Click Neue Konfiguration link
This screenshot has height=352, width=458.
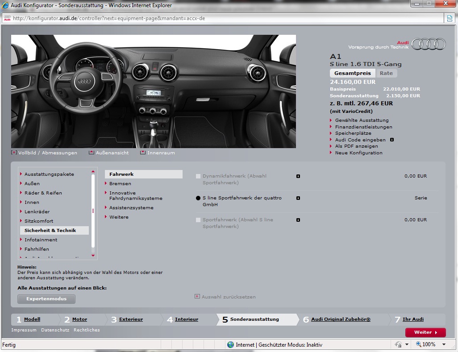[x=359, y=153]
